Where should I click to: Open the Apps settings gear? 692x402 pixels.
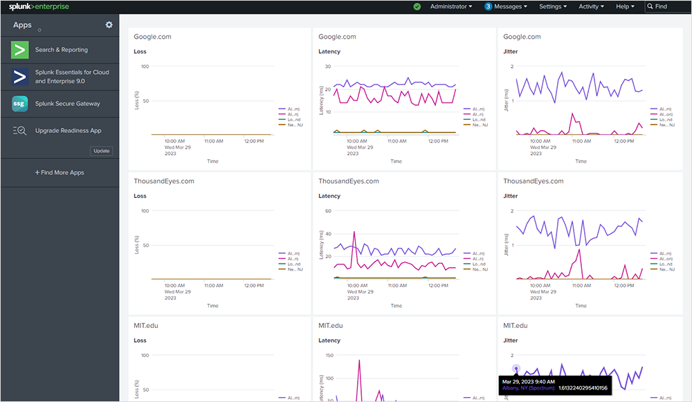(109, 25)
